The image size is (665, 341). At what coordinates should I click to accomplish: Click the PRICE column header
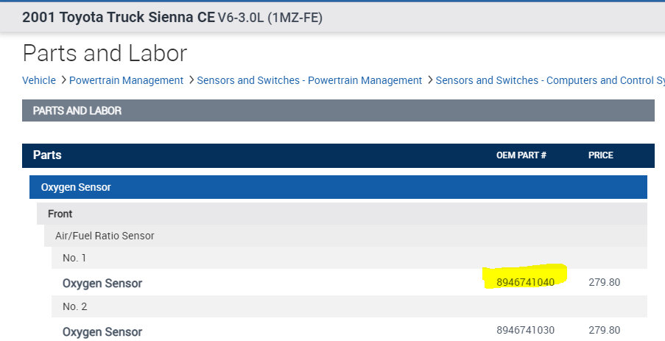click(601, 155)
